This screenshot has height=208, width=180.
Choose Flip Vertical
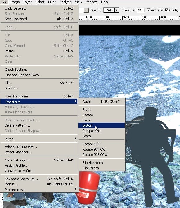[x=101, y=168]
